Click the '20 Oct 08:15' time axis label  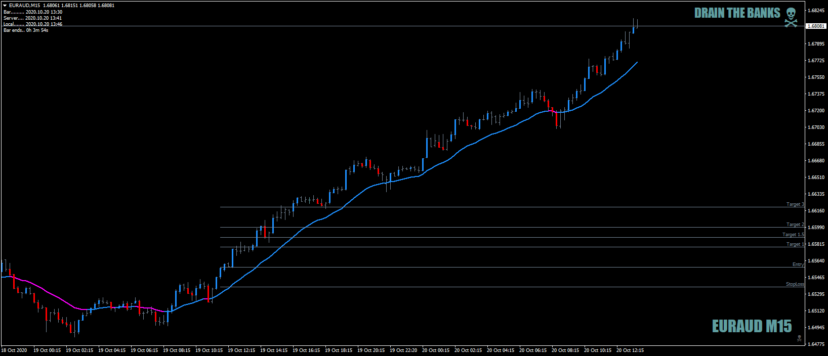565,350
